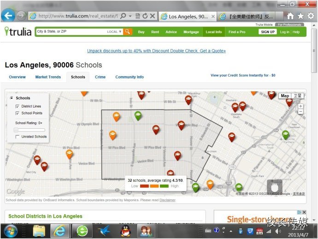This screenshot has height=239, width=318.
Task: Toggle the School Points checkbox
Action: coord(18,113)
